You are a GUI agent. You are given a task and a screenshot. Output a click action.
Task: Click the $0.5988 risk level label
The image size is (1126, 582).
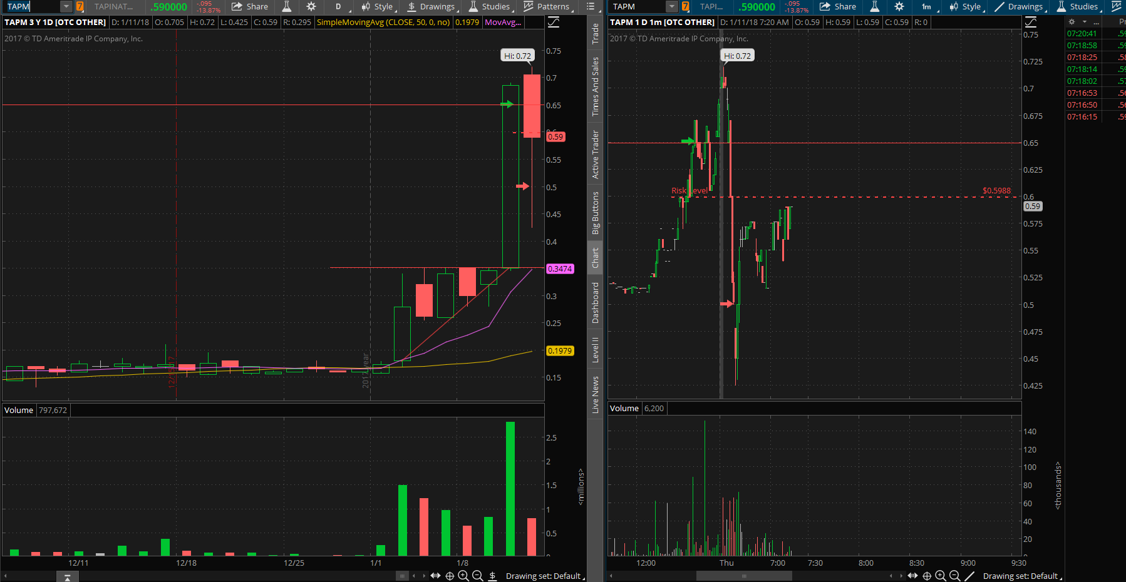pyautogui.click(x=996, y=191)
